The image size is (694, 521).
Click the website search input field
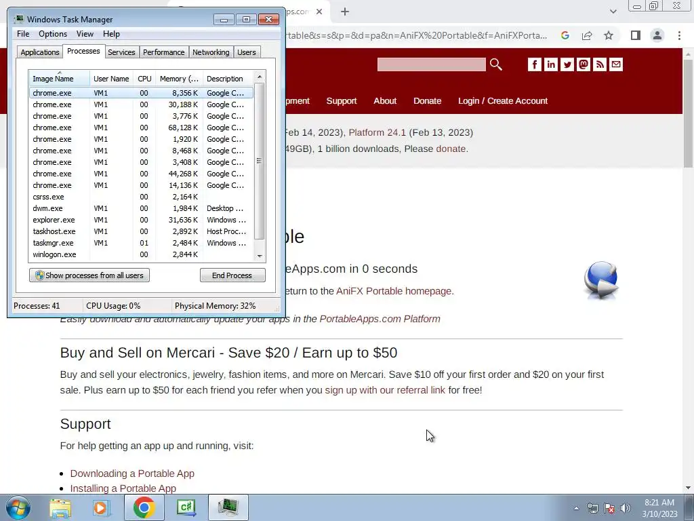(x=432, y=64)
